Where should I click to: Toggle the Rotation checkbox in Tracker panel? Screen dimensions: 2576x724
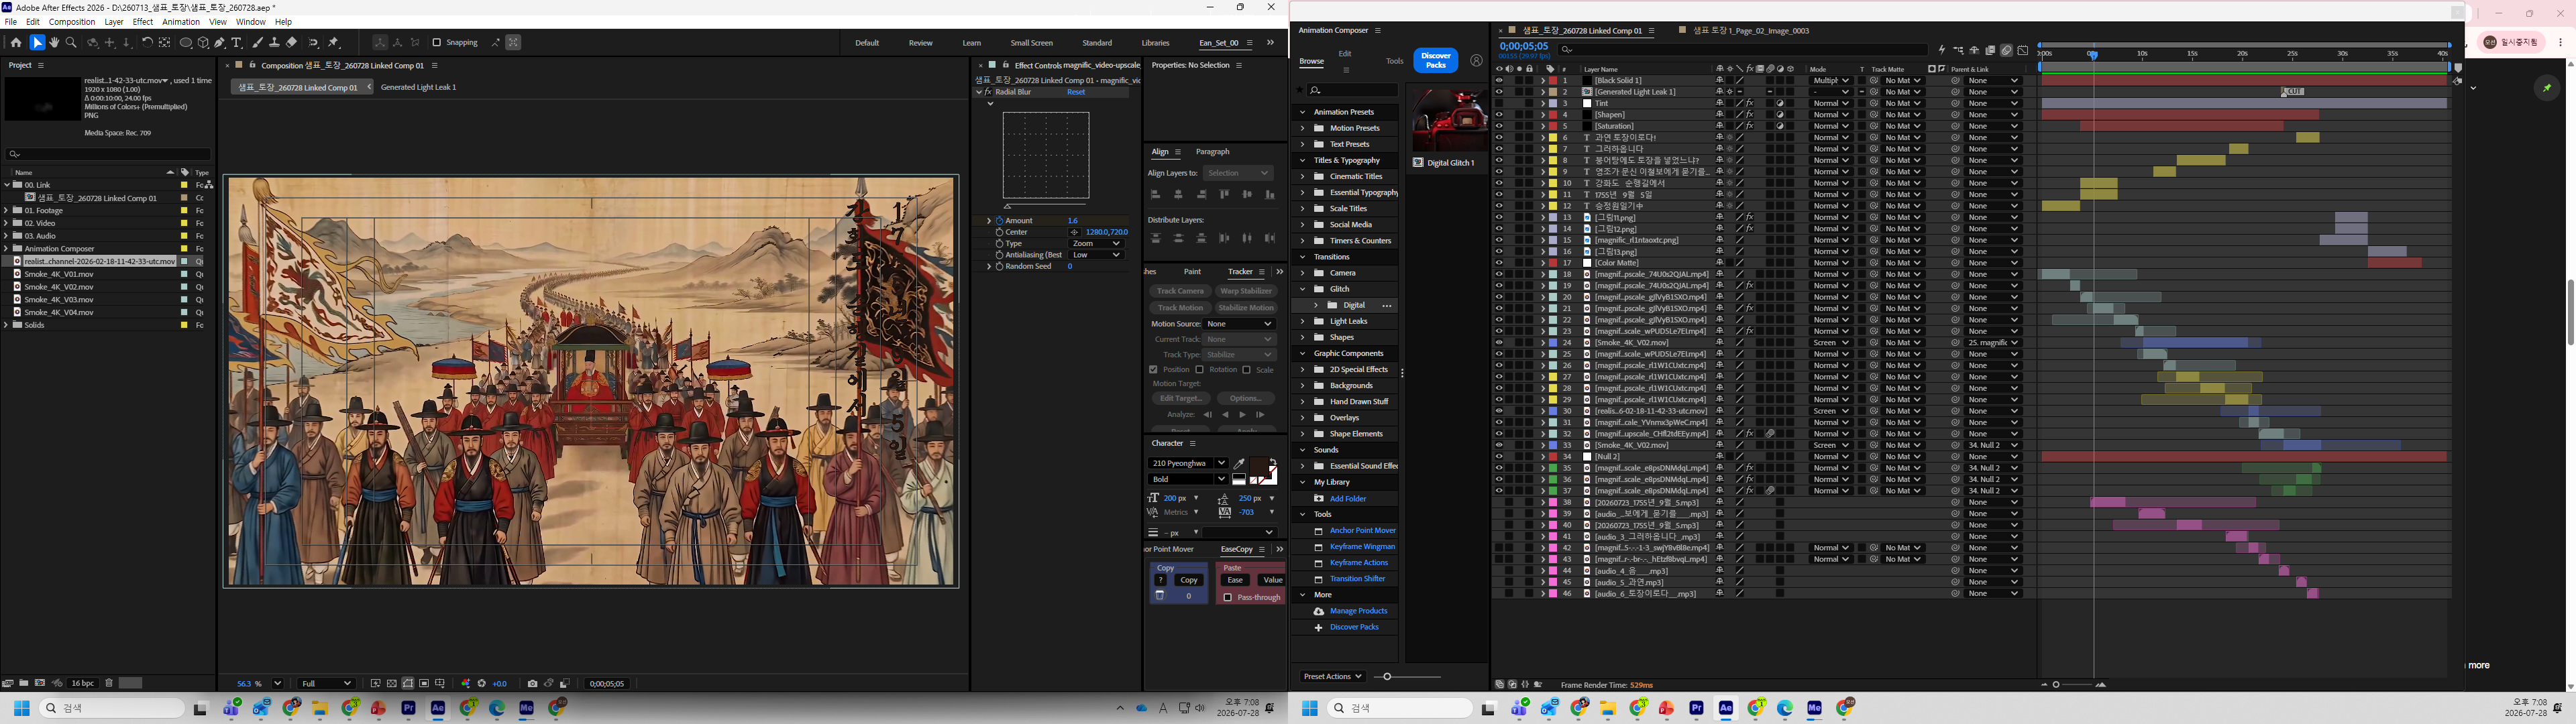pyautogui.click(x=1199, y=370)
